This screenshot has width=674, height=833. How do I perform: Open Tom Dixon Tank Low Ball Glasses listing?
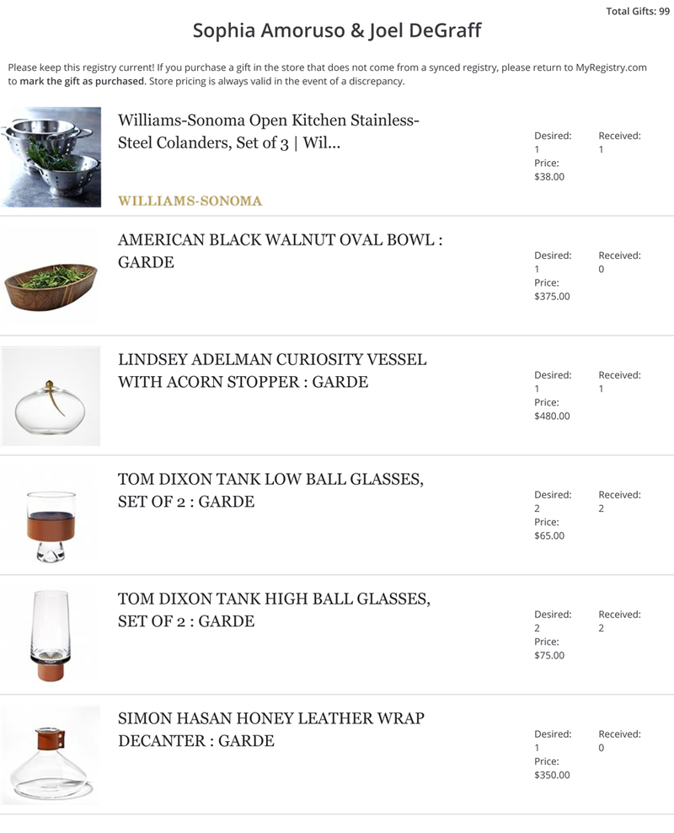[x=270, y=490]
